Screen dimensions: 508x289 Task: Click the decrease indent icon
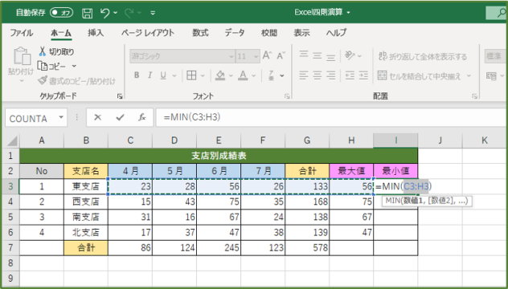click(x=350, y=75)
